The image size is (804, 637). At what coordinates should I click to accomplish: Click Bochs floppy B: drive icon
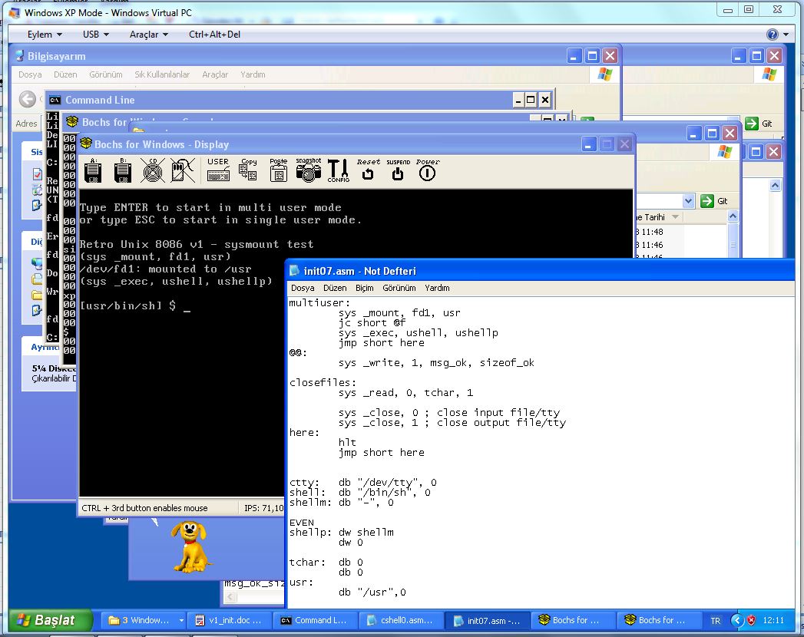[123, 170]
